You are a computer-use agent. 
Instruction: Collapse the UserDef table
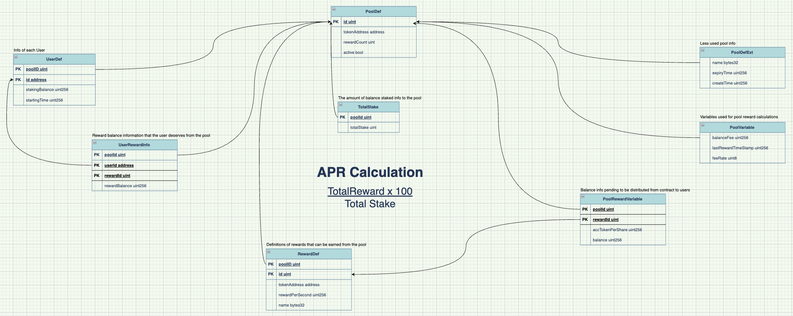tap(16, 57)
